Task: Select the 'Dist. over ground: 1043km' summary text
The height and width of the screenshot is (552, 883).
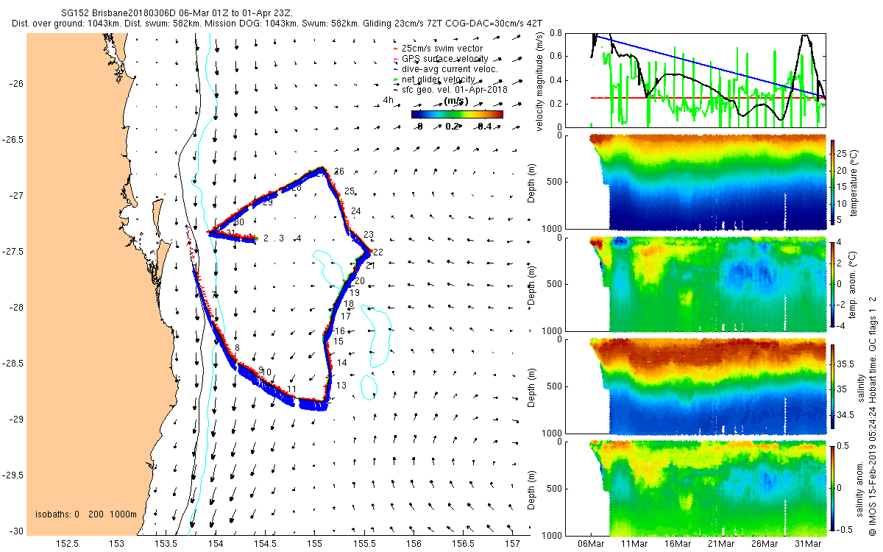Action: point(69,24)
